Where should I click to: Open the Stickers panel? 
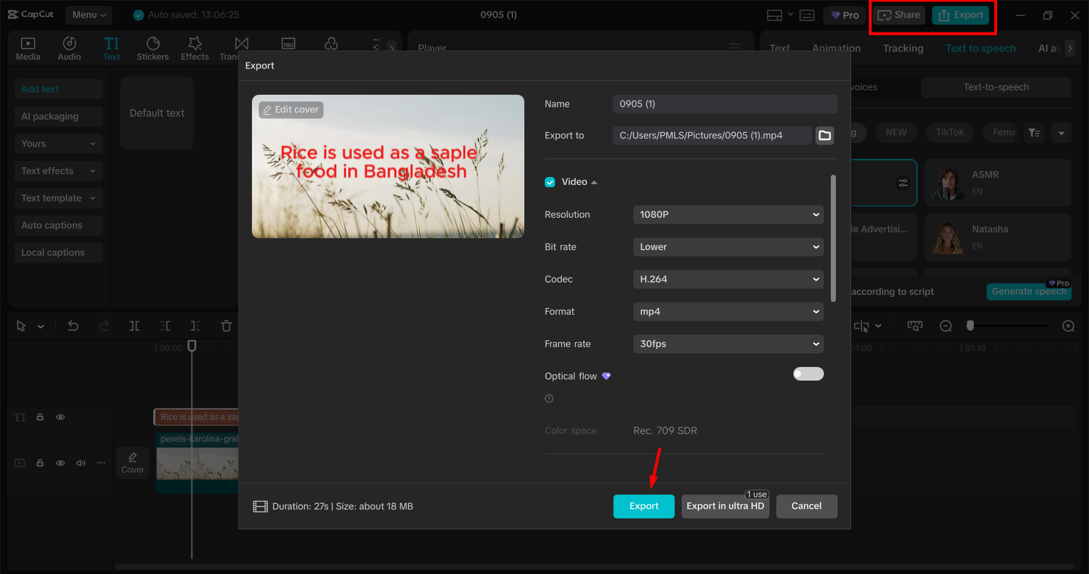152,48
